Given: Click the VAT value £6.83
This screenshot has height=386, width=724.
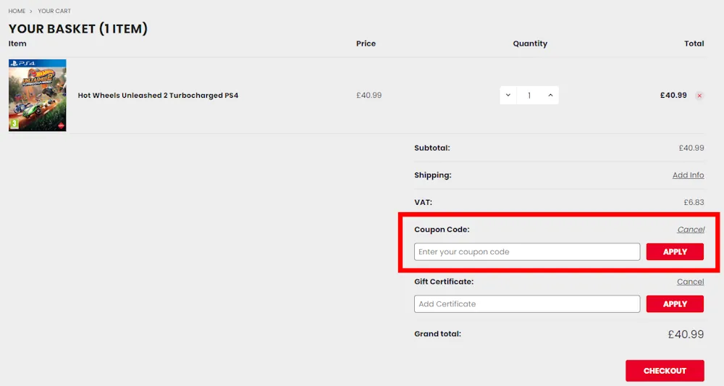Looking at the screenshot, I should pyautogui.click(x=694, y=202).
